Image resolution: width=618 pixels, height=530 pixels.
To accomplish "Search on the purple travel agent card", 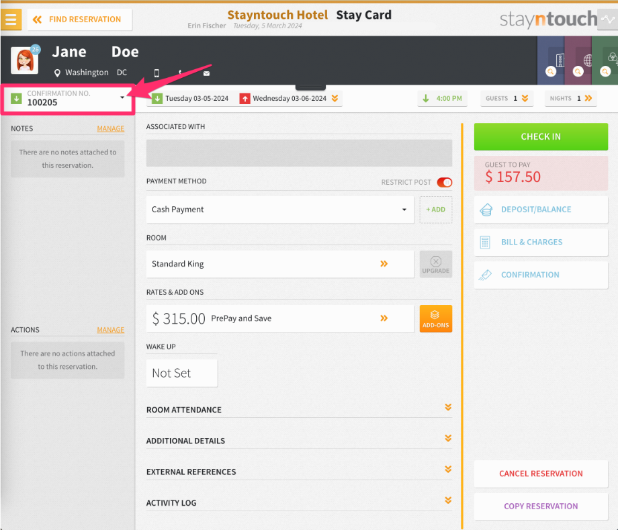I will pyautogui.click(x=578, y=71).
